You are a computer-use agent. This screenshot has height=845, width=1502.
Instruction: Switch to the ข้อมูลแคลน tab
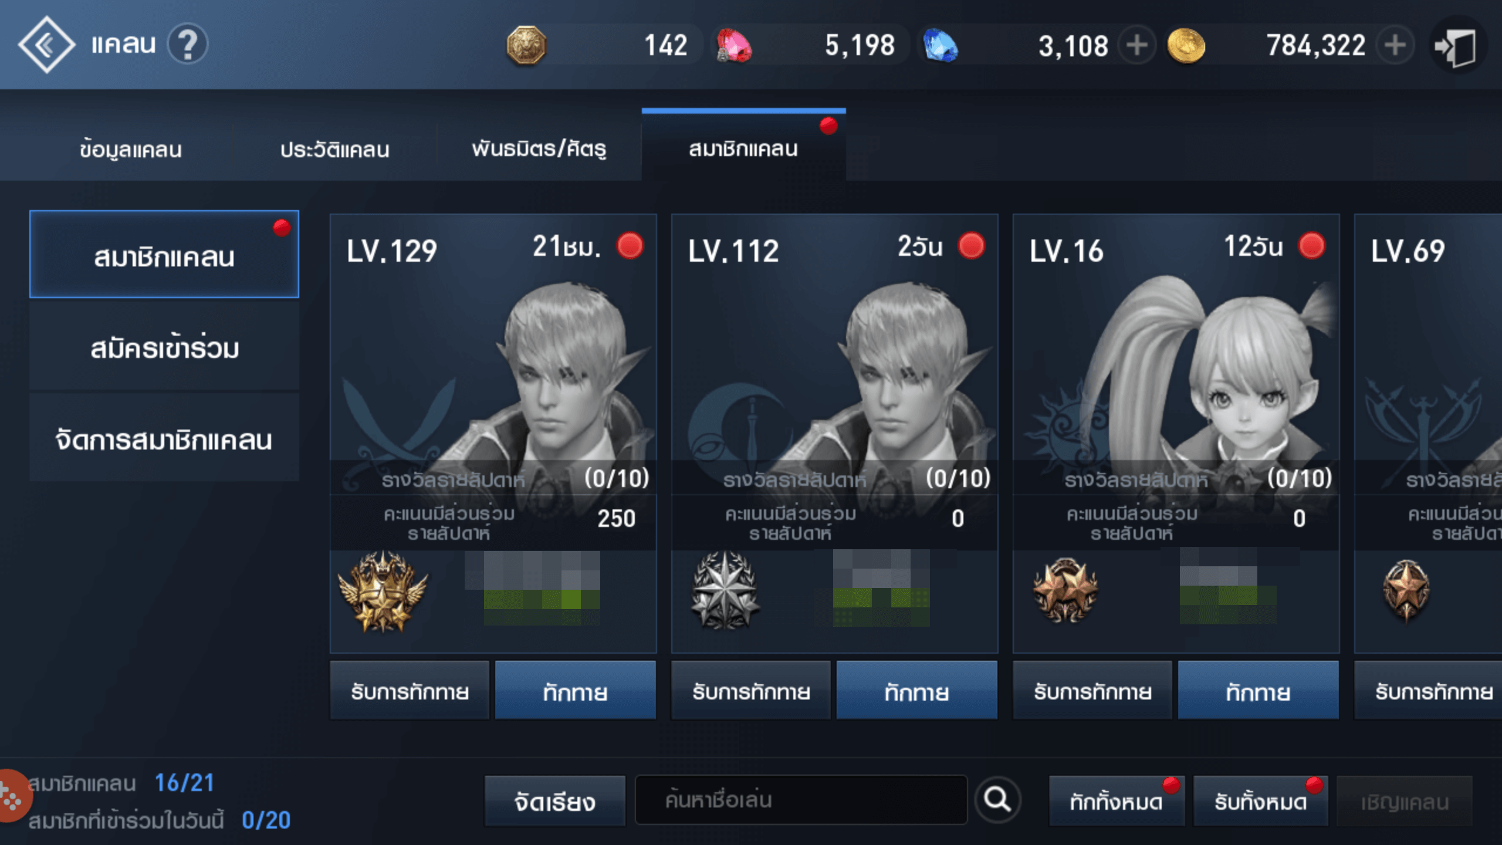tap(130, 149)
